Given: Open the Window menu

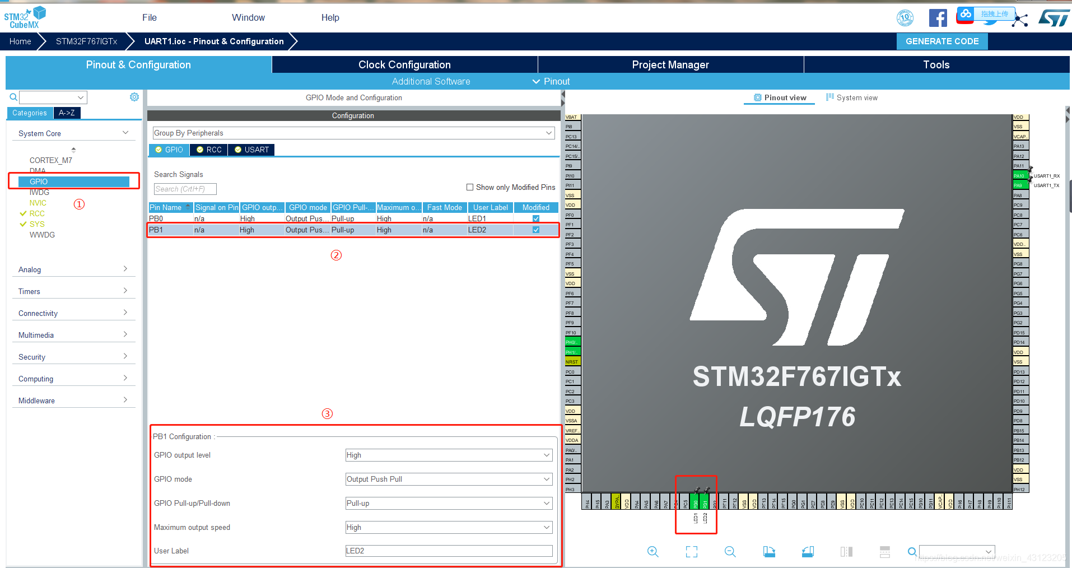Looking at the screenshot, I should tap(248, 17).
